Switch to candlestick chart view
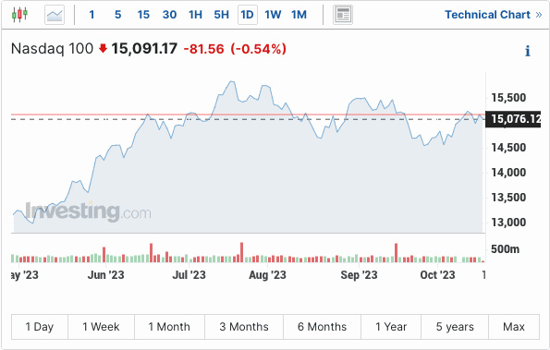The width and height of the screenshot is (550, 350). coord(19,15)
